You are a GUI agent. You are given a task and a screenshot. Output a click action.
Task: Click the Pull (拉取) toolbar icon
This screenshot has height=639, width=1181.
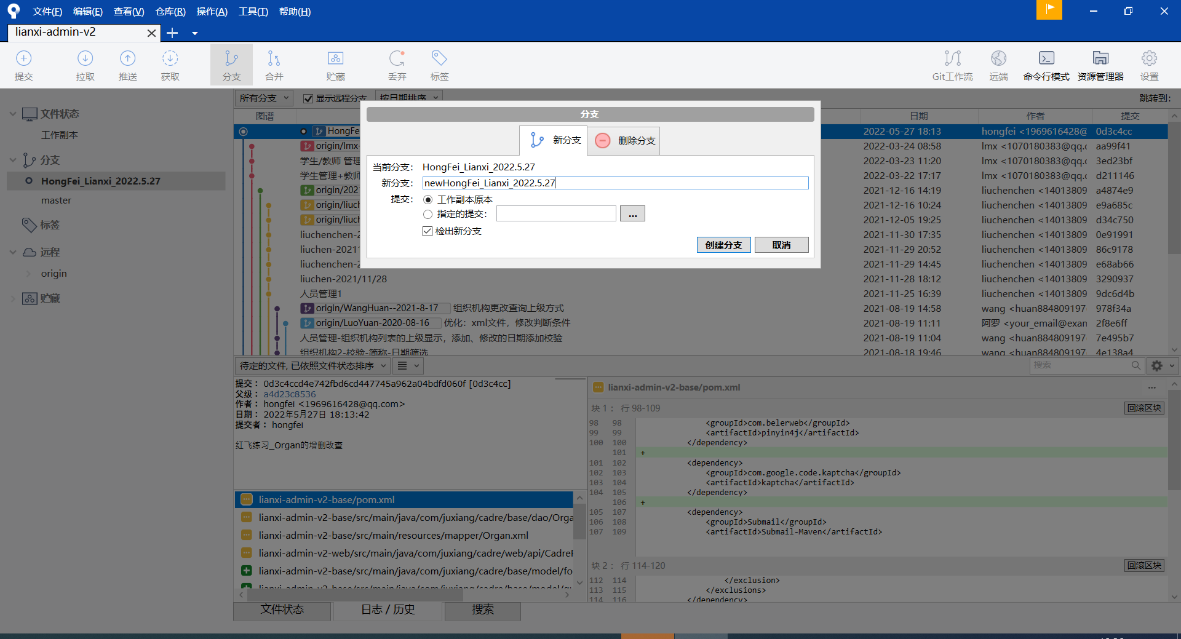tap(85, 65)
